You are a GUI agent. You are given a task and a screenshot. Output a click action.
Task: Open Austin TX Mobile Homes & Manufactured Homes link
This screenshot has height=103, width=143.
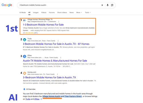tap(55, 61)
